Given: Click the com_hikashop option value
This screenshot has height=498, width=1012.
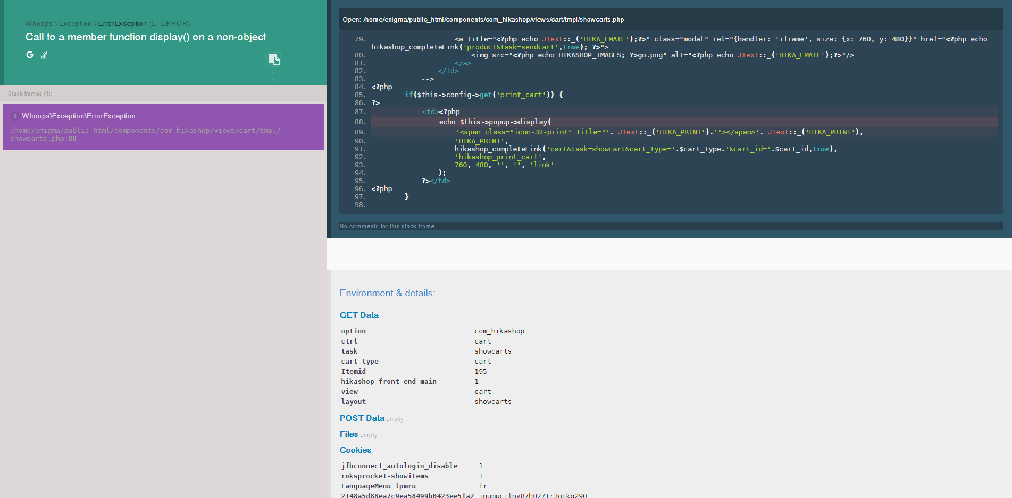Looking at the screenshot, I should (499, 331).
